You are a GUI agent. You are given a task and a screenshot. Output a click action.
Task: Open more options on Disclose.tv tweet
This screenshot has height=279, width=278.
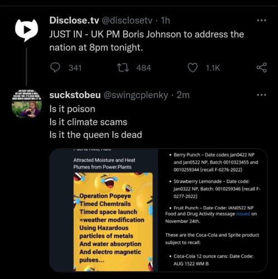point(261,20)
